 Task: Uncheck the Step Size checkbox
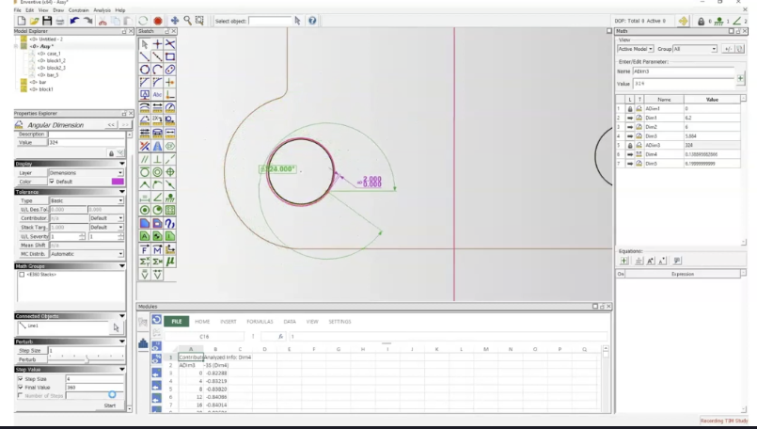(x=20, y=378)
